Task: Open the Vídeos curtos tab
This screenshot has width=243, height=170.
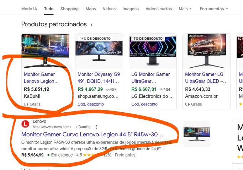Action: (159, 9)
